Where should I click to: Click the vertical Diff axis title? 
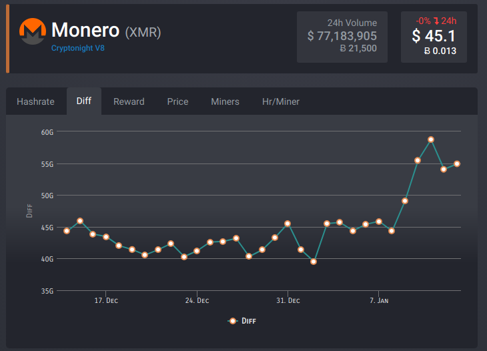pos(29,211)
